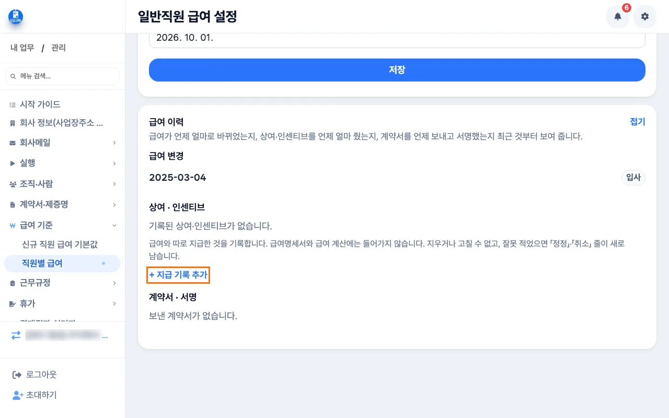Open the settings gear
Screen dimensions: 669x418
(645, 17)
